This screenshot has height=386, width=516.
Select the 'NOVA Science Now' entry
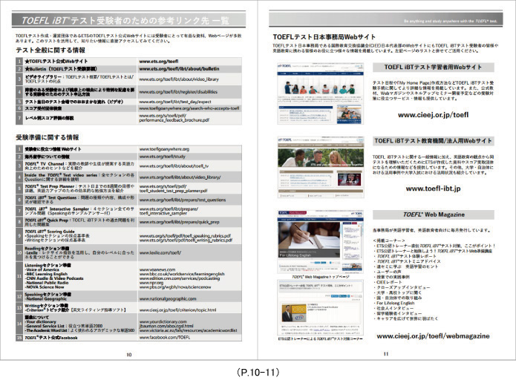coord(44,287)
